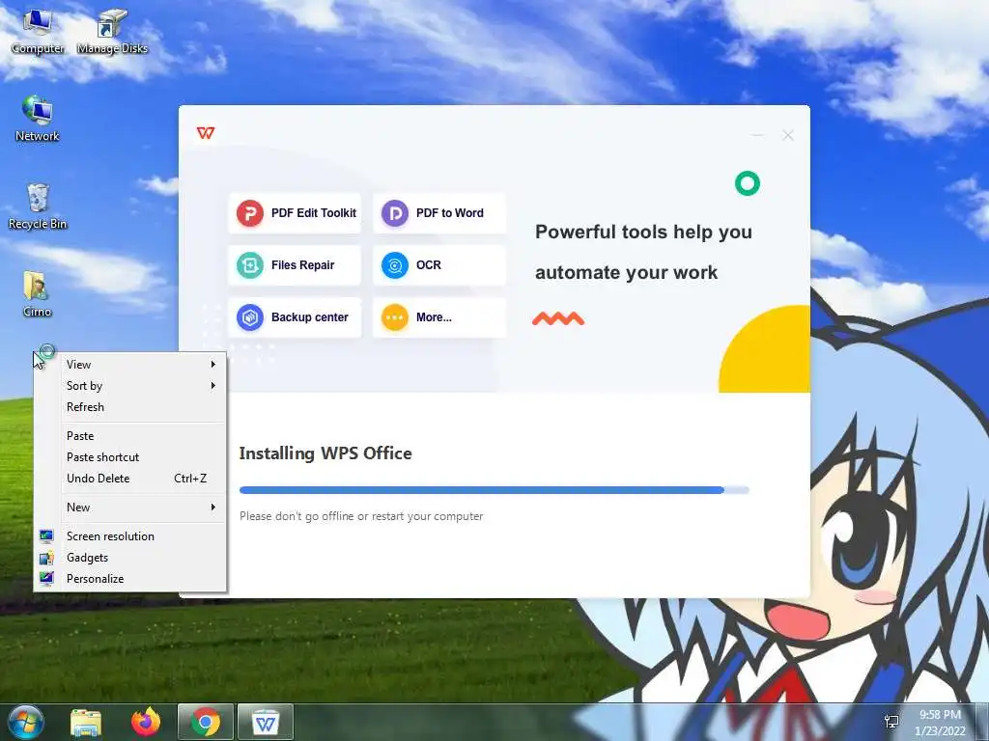This screenshot has width=989, height=741.
Task: Select the WPS installer taskbar button
Action: 266,722
